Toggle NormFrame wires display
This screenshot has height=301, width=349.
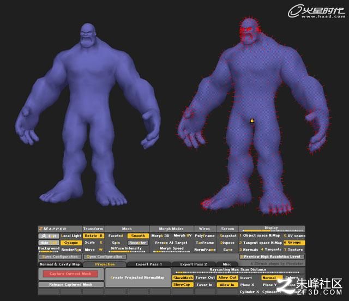click(205, 250)
